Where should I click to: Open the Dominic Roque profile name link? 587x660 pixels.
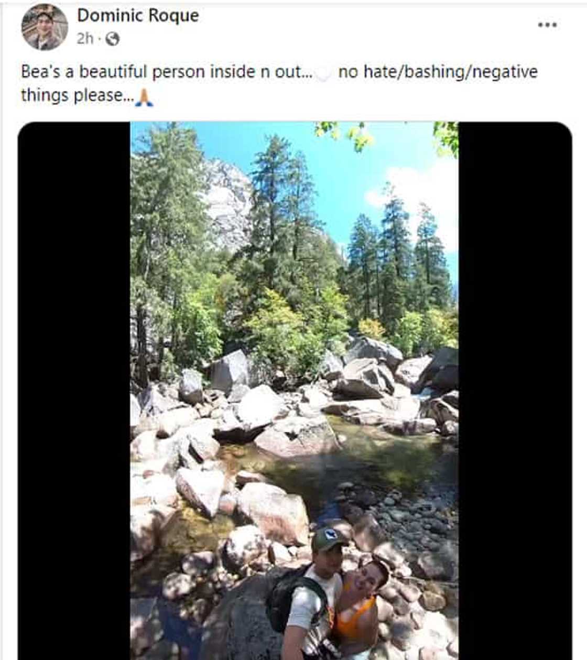tap(138, 16)
